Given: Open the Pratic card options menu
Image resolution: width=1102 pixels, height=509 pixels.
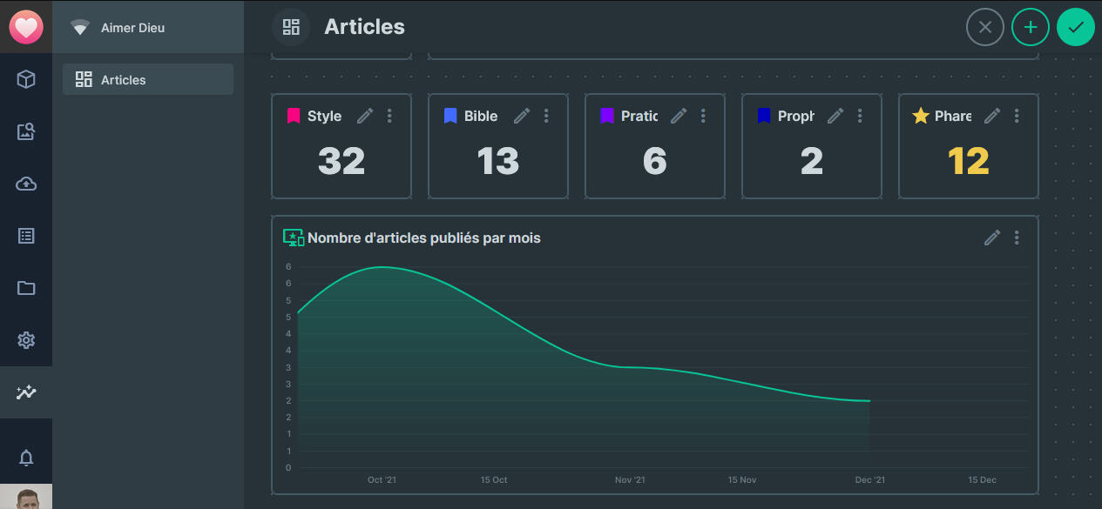Looking at the screenshot, I should 703,116.
